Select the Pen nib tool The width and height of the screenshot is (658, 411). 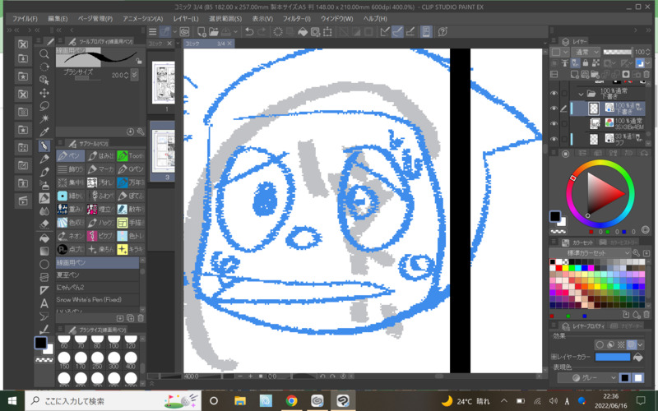coord(44,145)
